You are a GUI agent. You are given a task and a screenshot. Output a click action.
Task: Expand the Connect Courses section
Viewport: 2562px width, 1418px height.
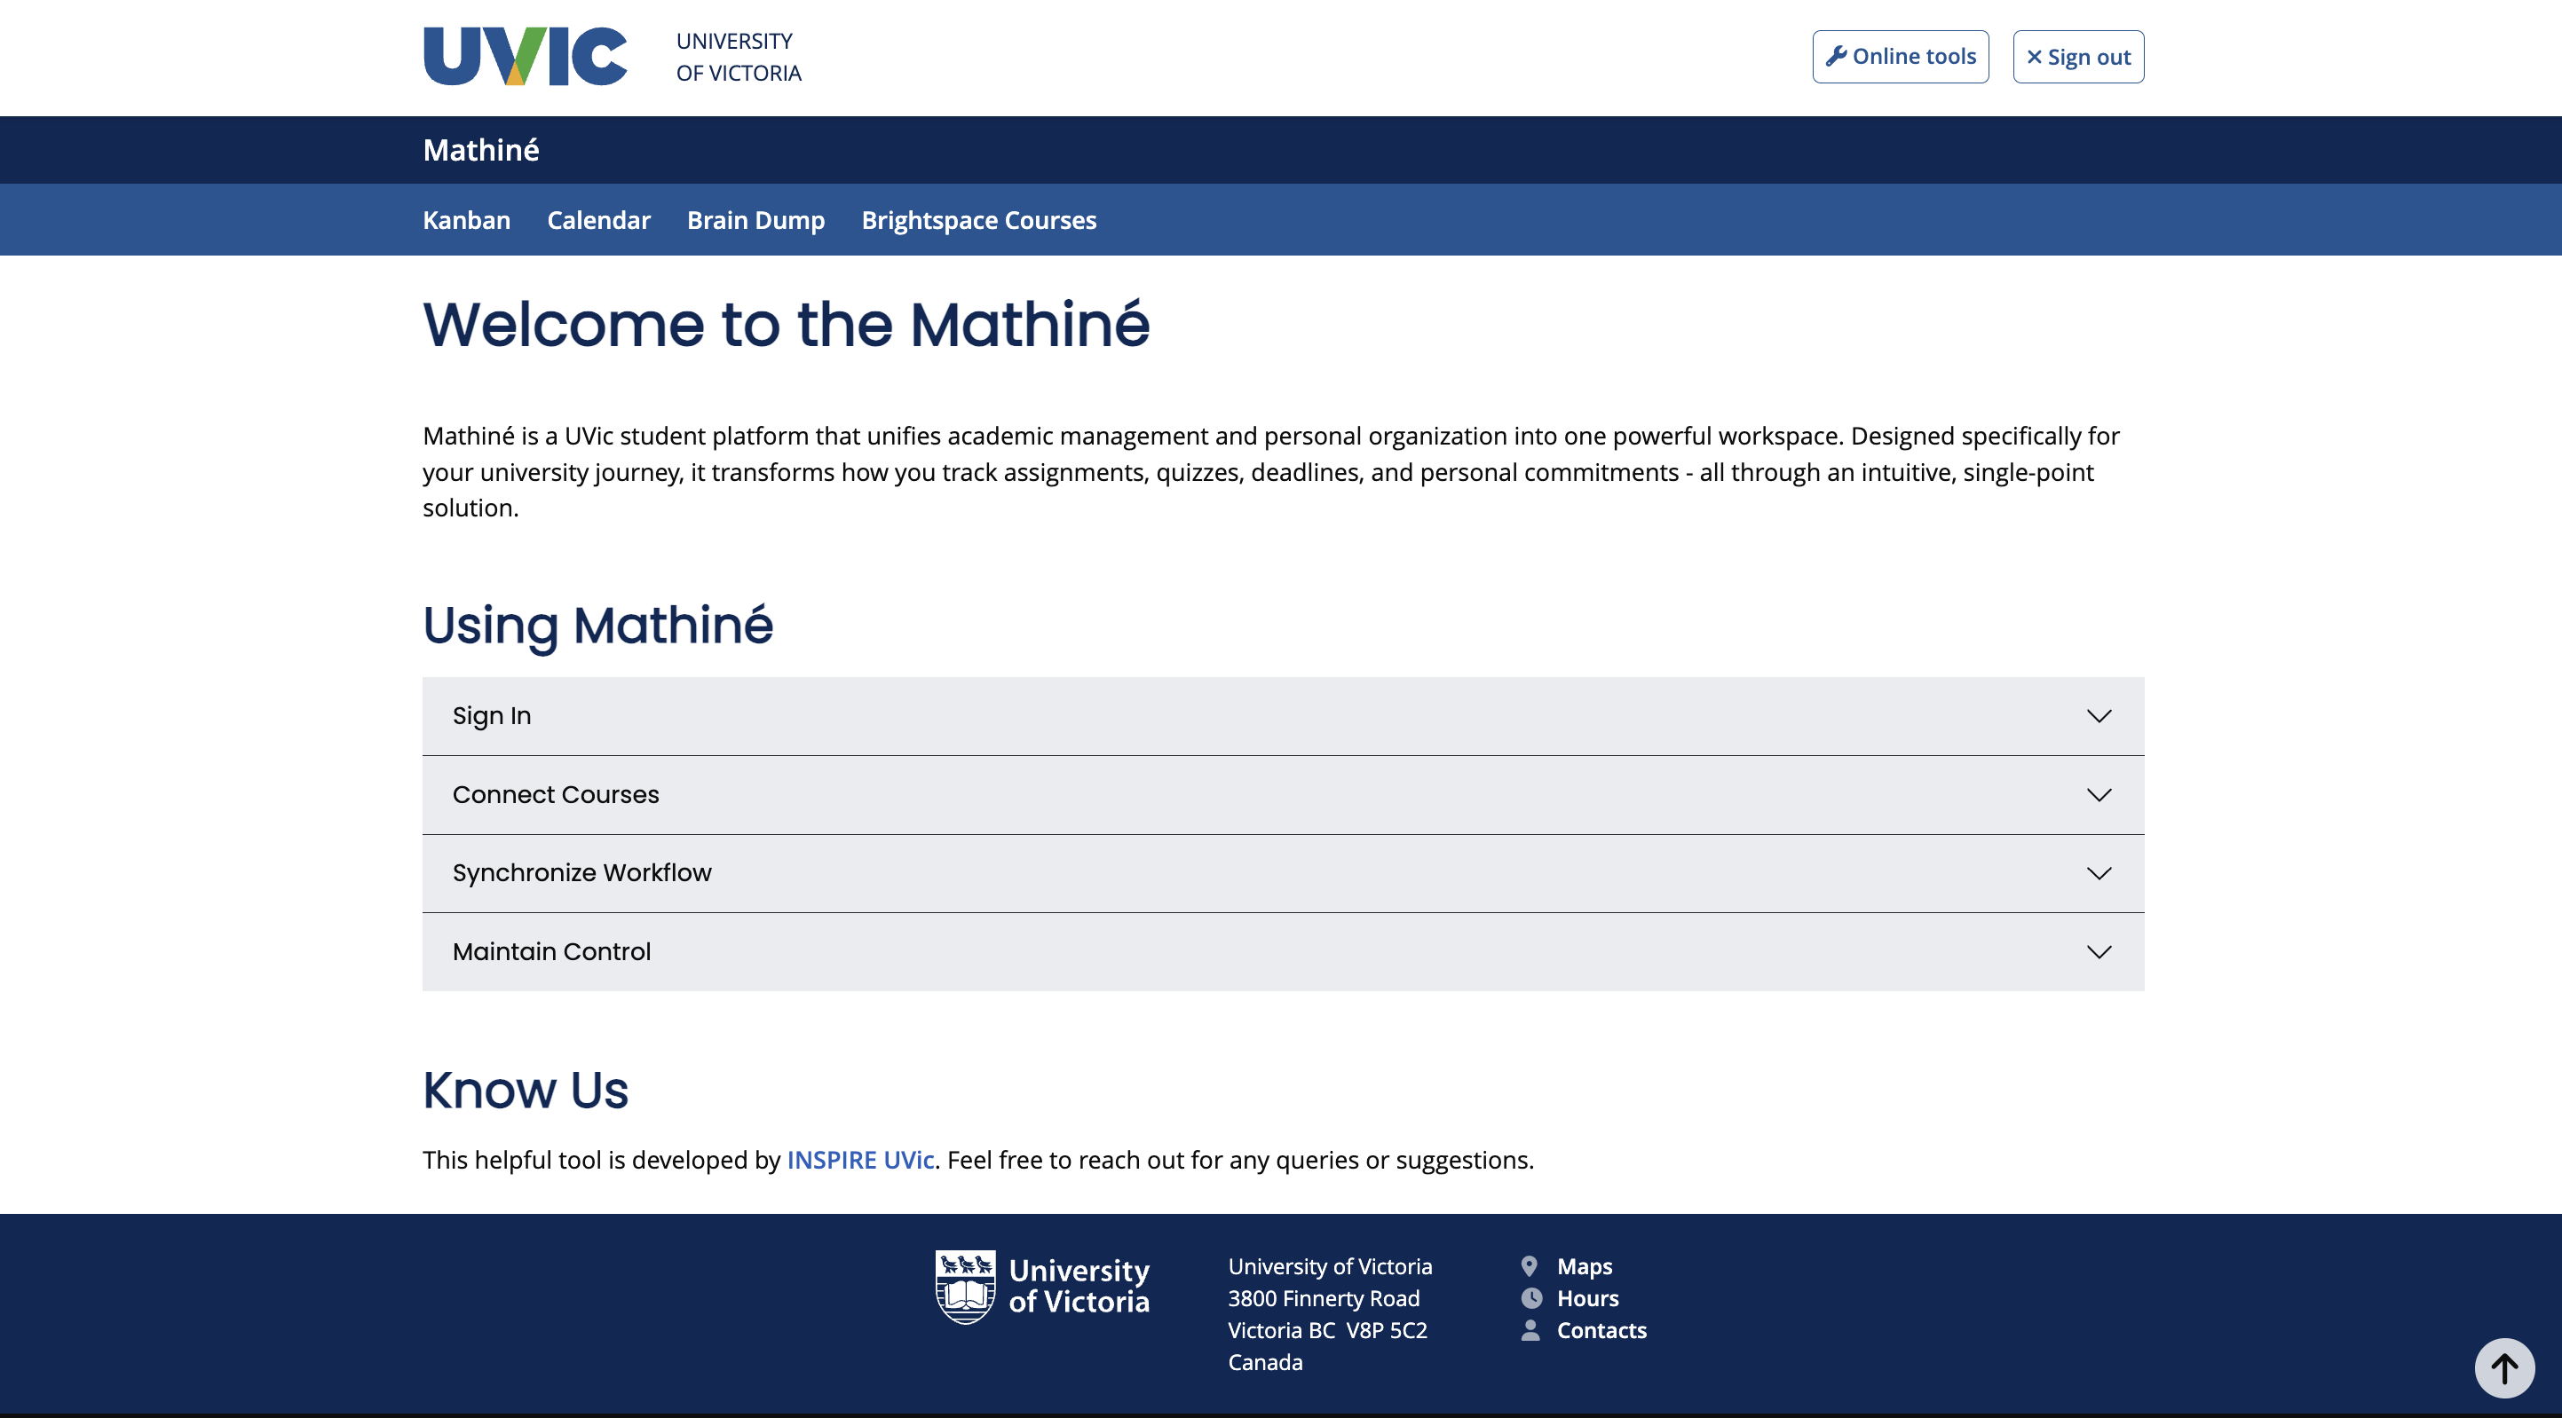tap(1283, 794)
